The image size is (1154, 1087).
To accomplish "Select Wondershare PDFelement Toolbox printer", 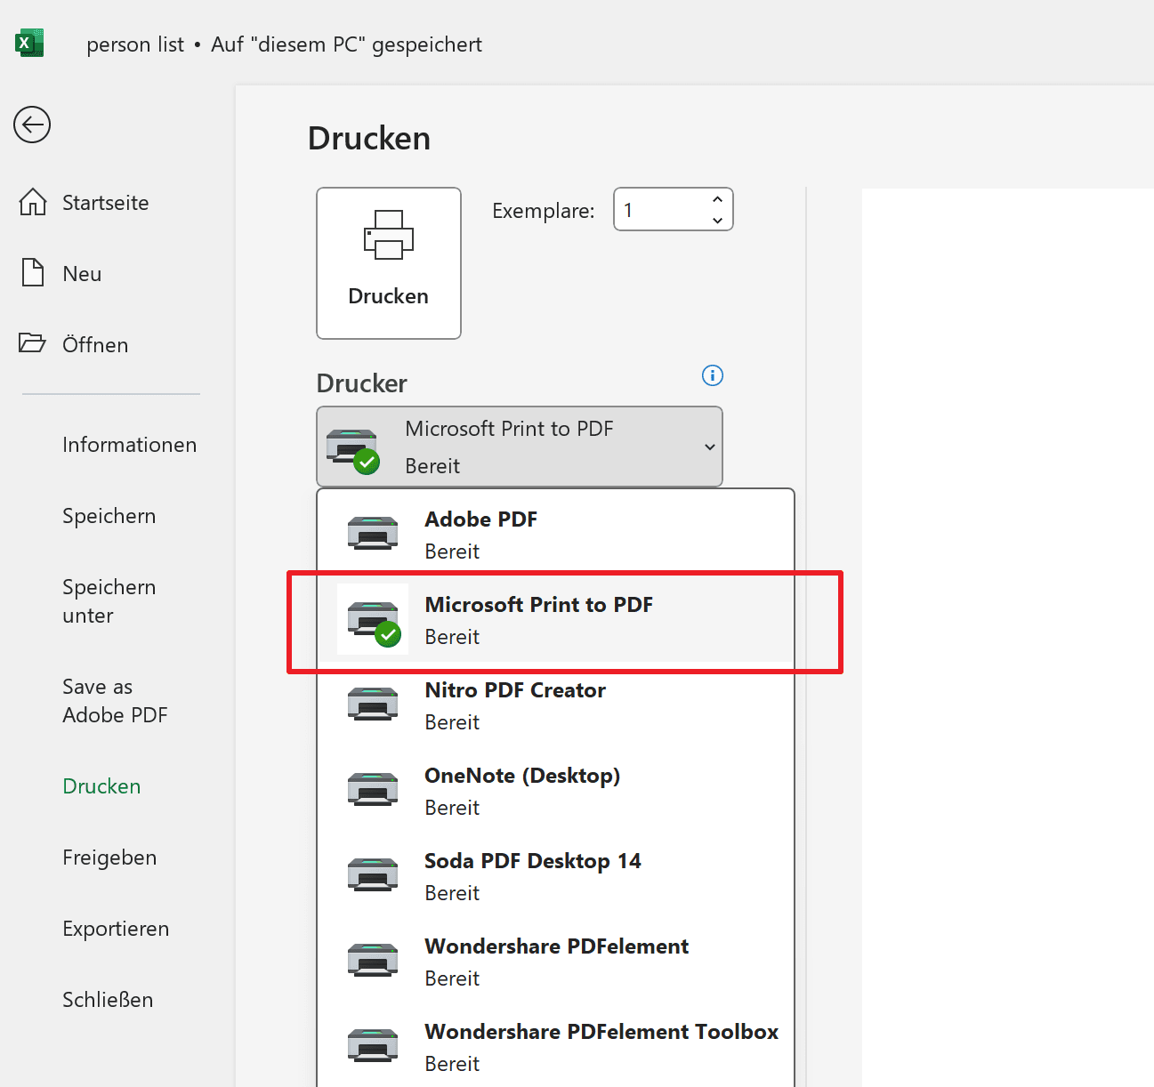I will tap(555, 1046).
